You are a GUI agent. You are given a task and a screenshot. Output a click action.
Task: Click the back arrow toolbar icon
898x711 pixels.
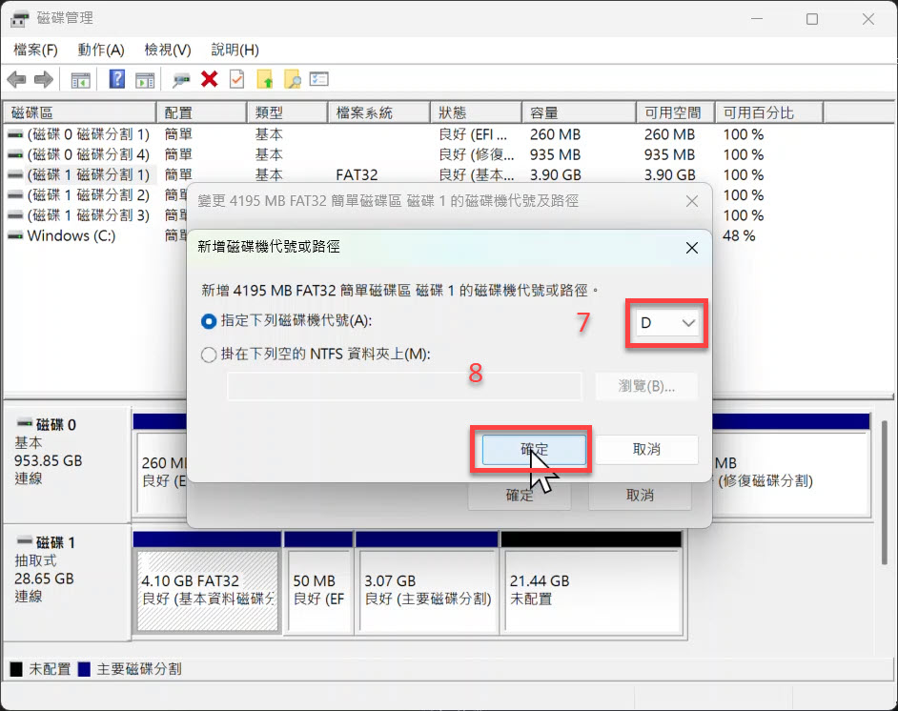16,79
